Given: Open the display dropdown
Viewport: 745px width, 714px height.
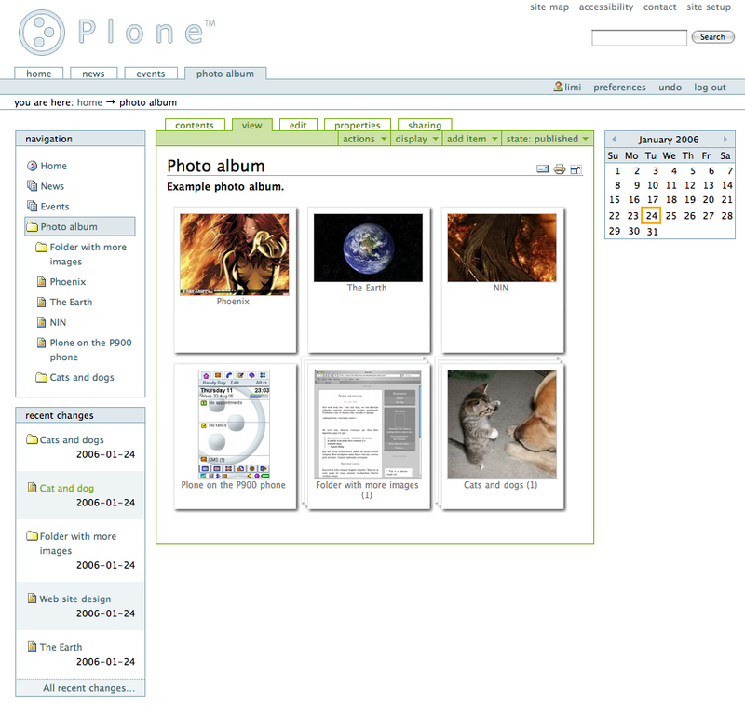Looking at the screenshot, I should pyautogui.click(x=416, y=137).
